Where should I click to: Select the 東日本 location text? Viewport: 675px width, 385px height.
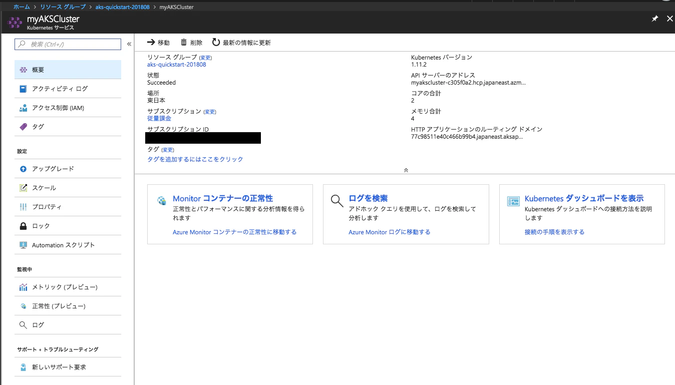click(x=156, y=101)
